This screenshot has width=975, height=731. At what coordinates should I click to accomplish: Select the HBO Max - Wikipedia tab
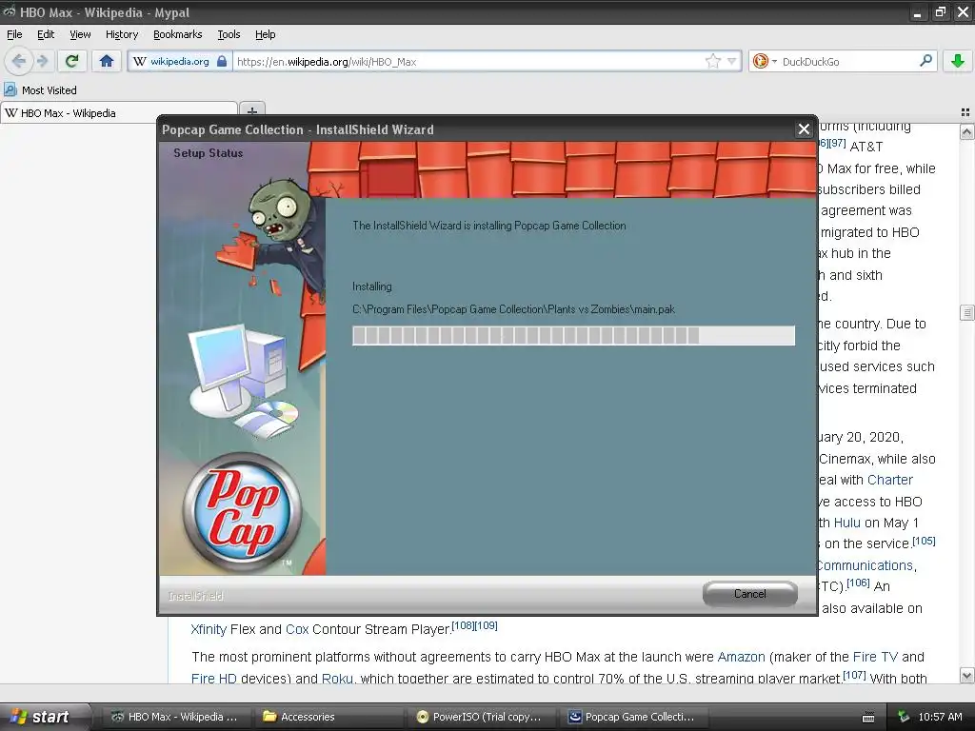click(119, 113)
